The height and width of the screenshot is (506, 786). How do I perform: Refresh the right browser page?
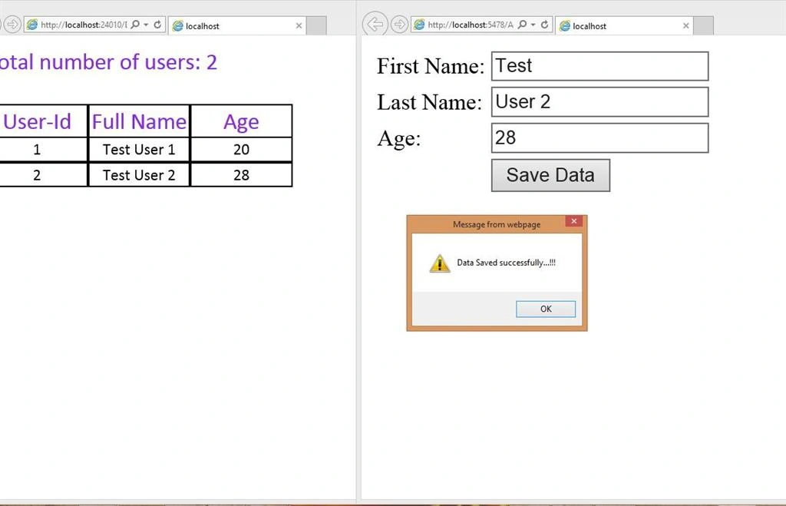(544, 25)
